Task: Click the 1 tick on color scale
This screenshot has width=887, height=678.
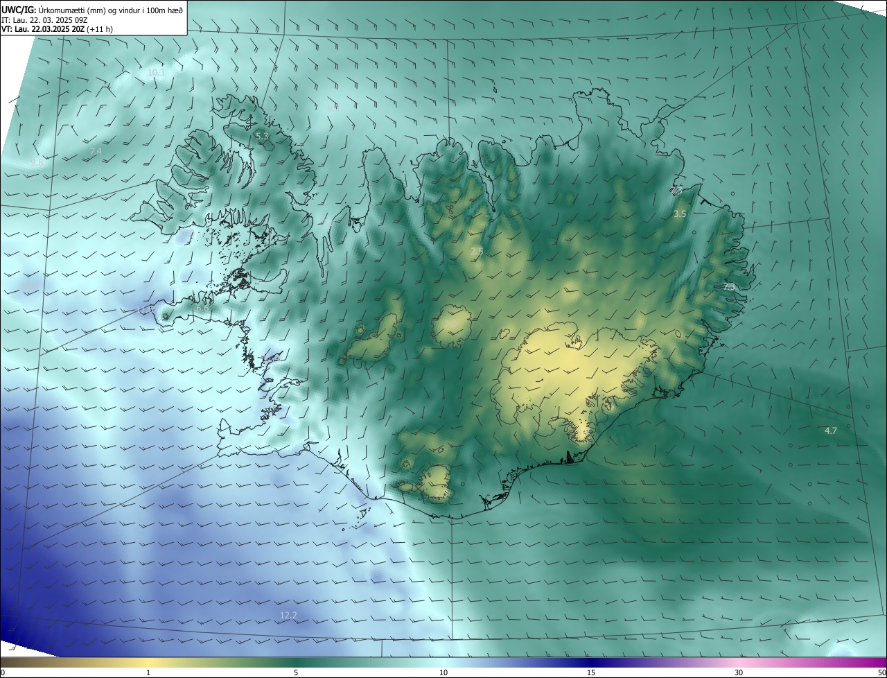Action: [x=148, y=672]
